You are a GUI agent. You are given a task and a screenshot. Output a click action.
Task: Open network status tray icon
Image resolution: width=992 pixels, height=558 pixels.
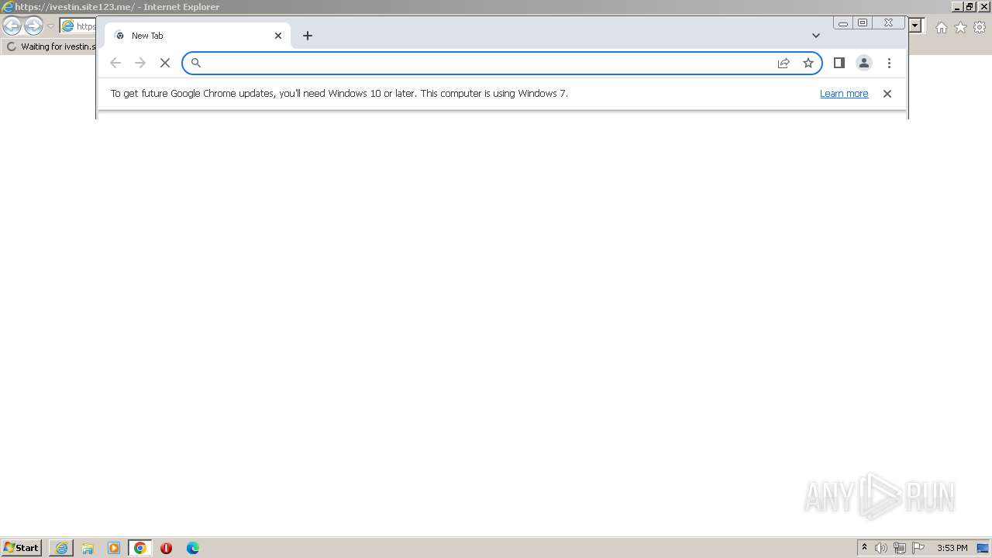[x=900, y=548]
